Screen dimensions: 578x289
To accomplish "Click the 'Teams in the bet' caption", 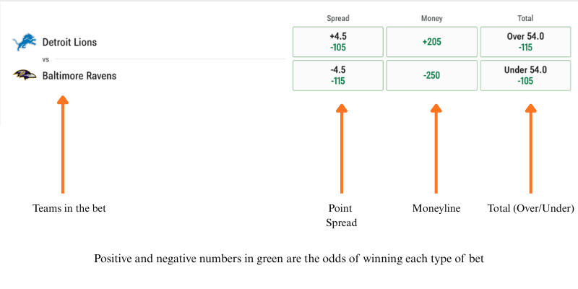I will click(x=69, y=208).
